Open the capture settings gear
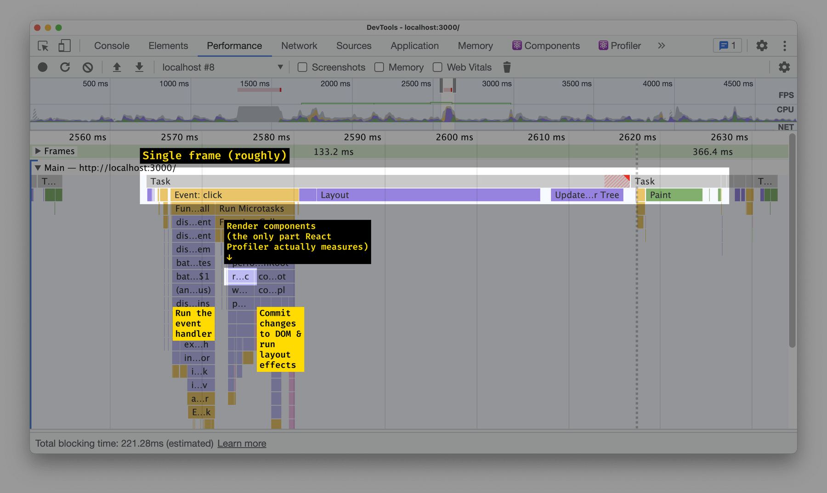This screenshot has height=493, width=827. point(784,67)
